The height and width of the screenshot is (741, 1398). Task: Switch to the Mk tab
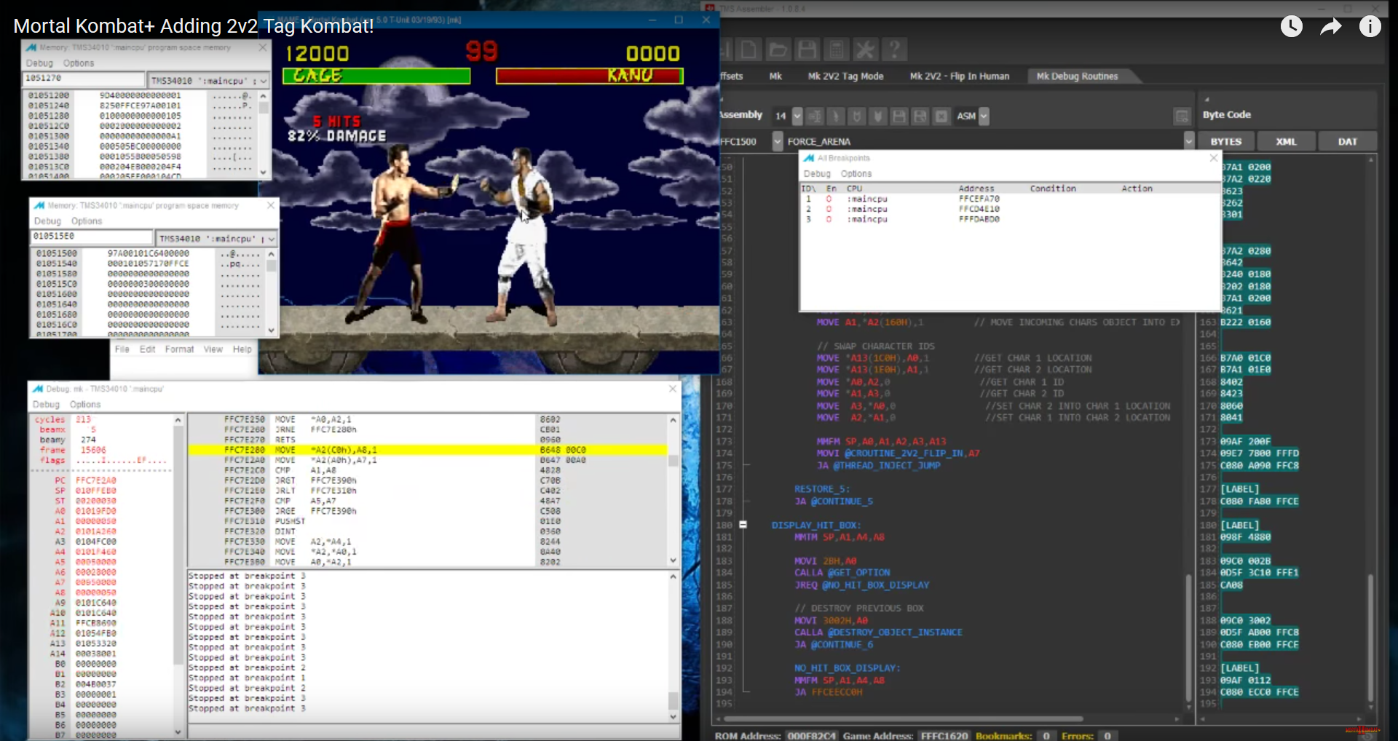click(775, 76)
